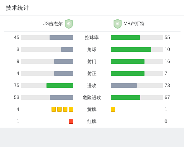Click the green 射门 bar showing 16

coord(127,62)
